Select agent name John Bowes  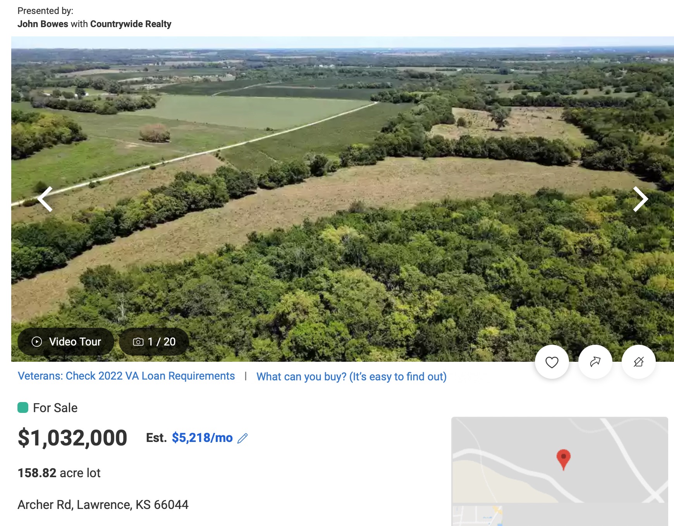[x=43, y=24]
